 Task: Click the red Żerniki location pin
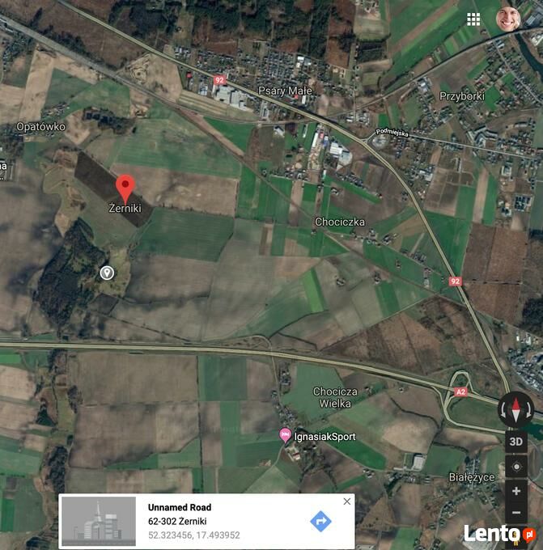pyautogui.click(x=125, y=189)
